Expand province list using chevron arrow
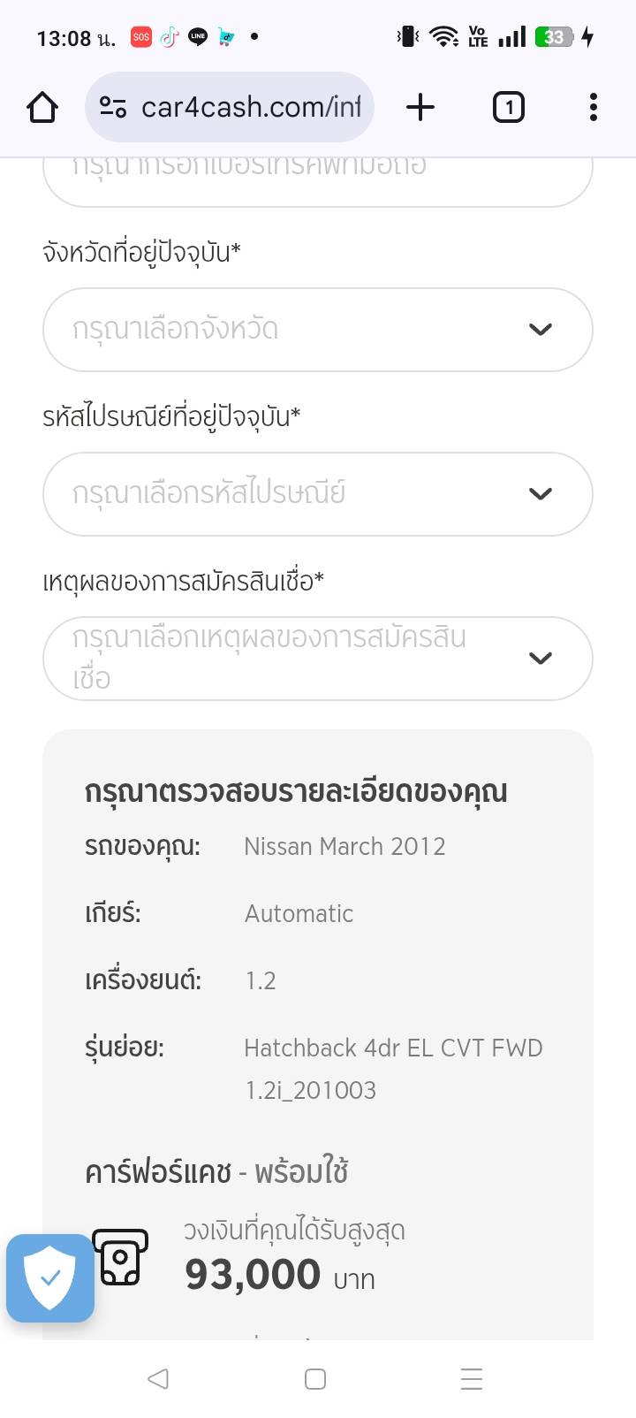 pos(541,330)
